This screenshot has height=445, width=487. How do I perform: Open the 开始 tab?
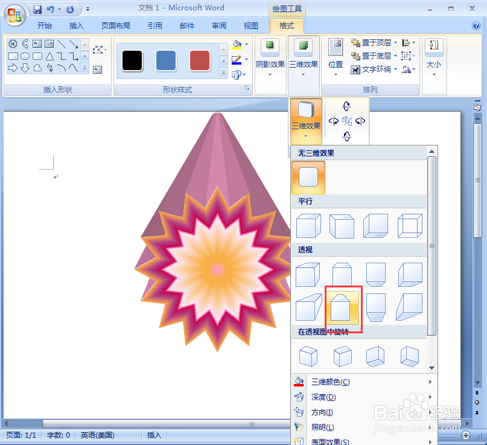(x=45, y=26)
